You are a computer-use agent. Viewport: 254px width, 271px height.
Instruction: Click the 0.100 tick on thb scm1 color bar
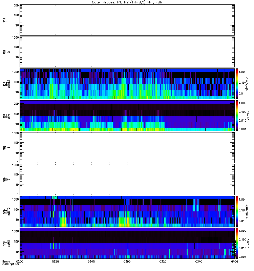pyautogui.click(x=242, y=112)
